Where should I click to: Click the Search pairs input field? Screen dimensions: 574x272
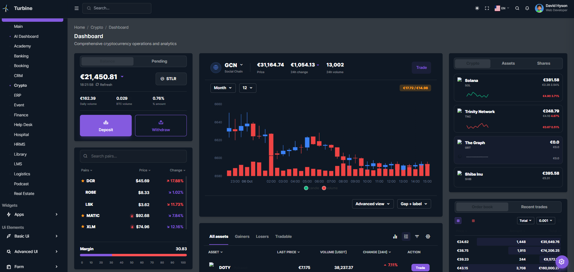pyautogui.click(x=133, y=156)
